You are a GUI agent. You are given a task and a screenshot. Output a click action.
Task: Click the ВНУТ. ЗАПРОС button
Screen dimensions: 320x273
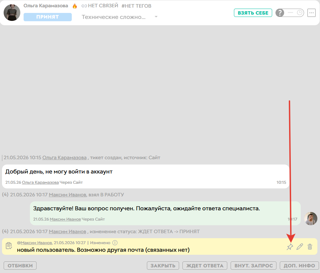[x=254, y=266]
